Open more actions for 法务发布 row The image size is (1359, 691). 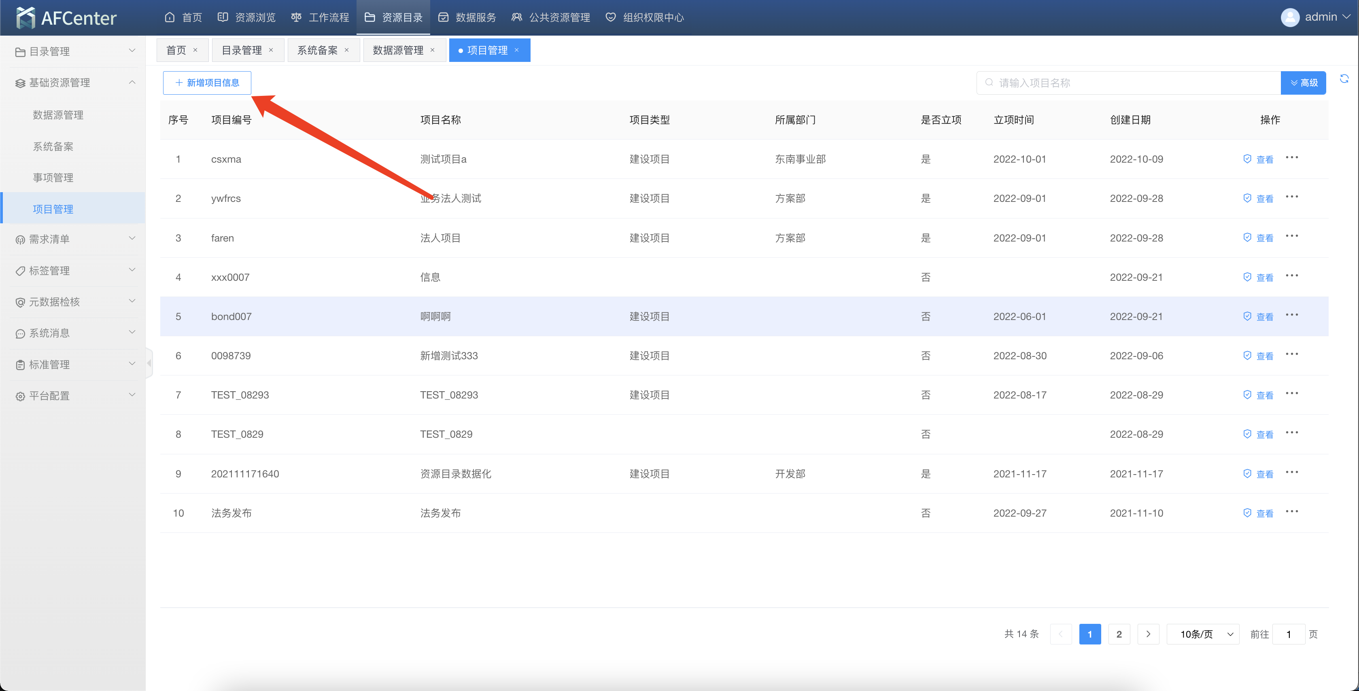coord(1291,512)
